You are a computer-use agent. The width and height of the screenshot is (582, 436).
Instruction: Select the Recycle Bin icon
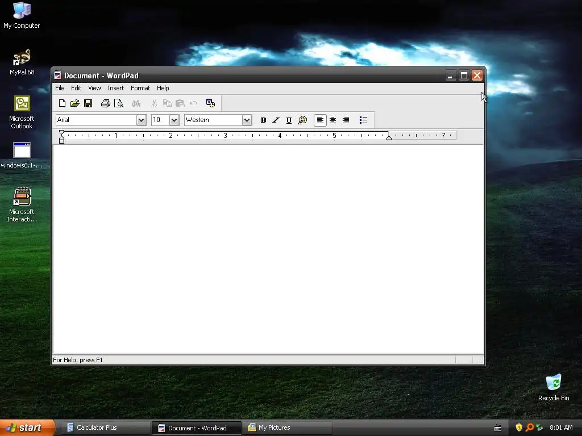click(x=554, y=388)
